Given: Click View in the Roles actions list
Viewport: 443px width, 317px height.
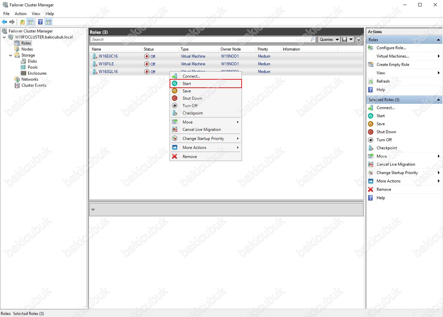Looking at the screenshot, I should click(381, 73).
